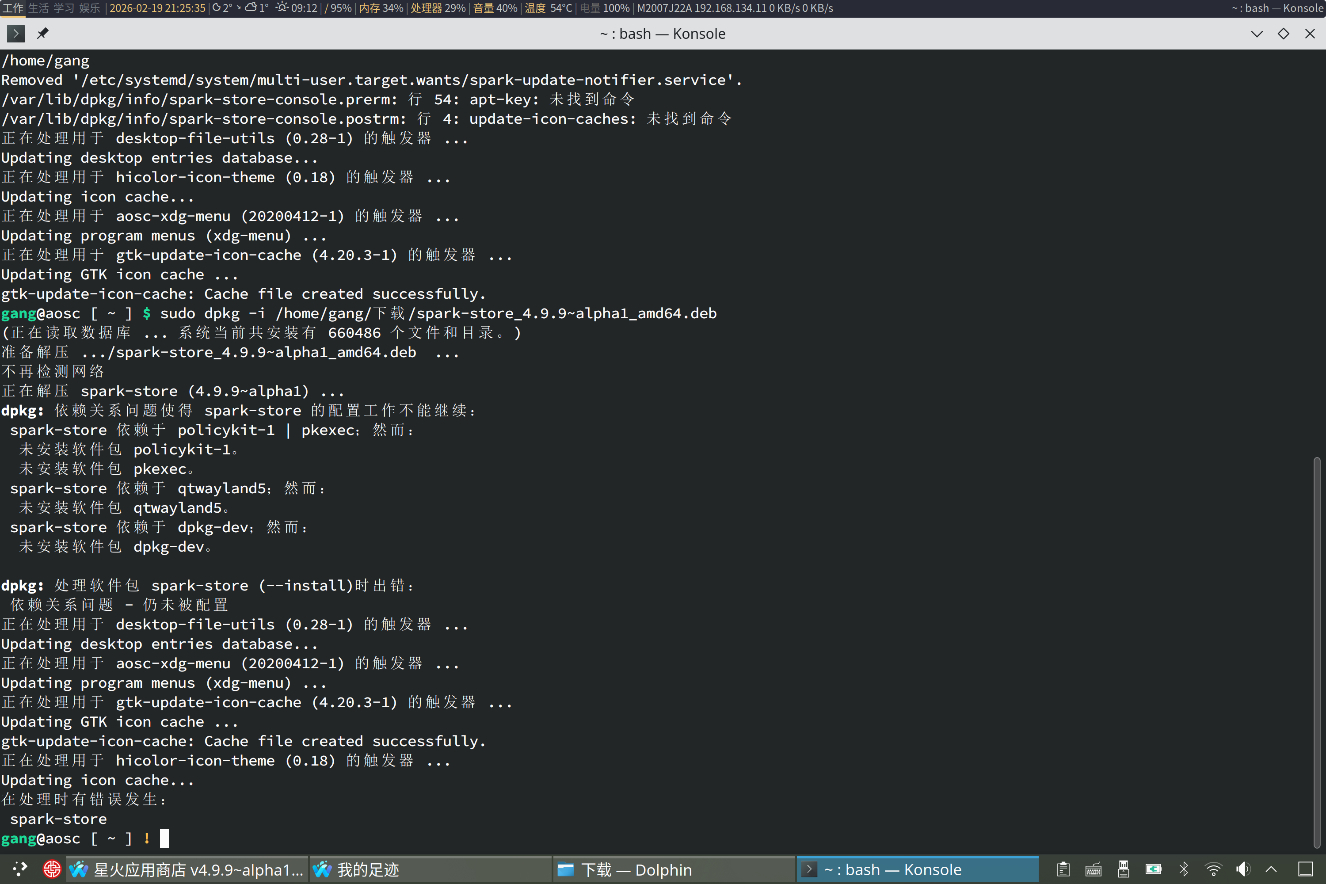Select the bash — Konsole taskbar entry
This screenshot has width=1326, height=884.
917,869
